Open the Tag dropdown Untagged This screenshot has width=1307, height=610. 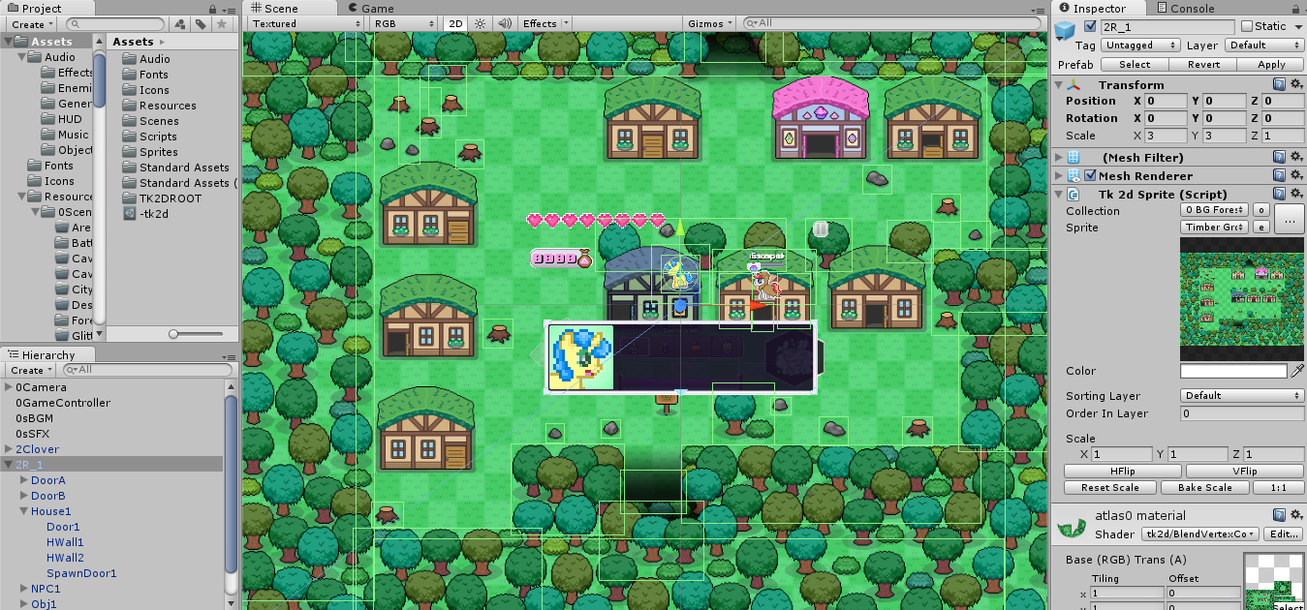1141,46
